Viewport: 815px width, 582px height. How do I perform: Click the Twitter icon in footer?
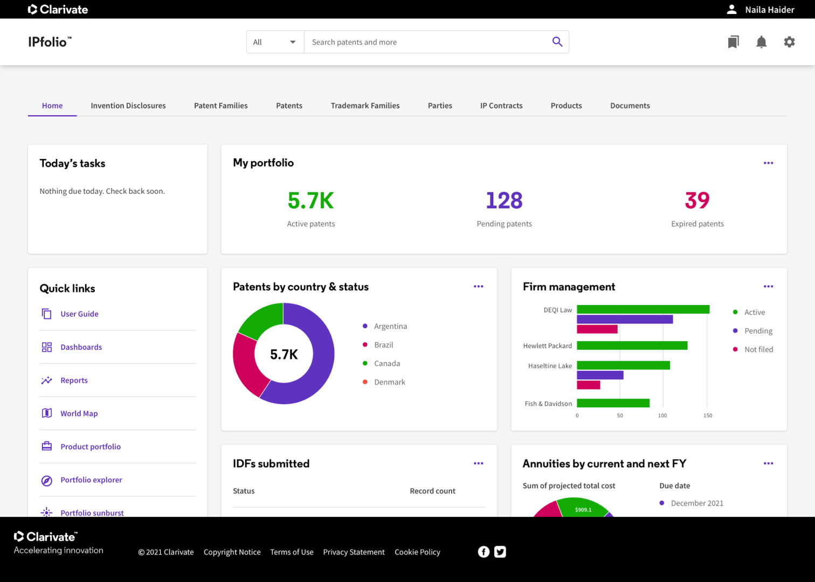pyautogui.click(x=500, y=552)
